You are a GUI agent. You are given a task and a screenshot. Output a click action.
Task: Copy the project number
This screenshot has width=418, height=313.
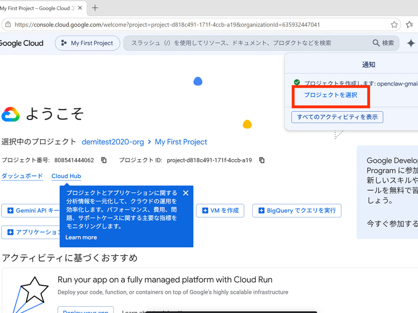pos(103,160)
